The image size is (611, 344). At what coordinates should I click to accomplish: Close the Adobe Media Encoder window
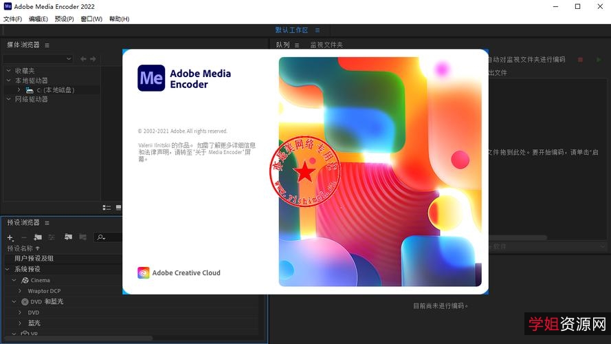pos(600,7)
